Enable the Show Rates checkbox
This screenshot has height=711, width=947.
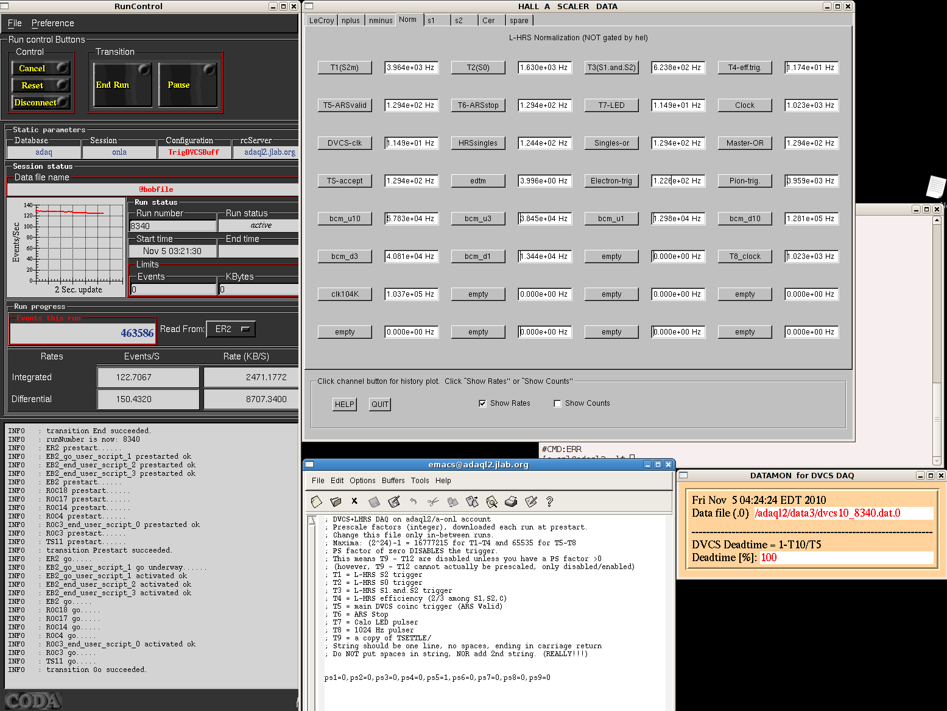tap(482, 403)
